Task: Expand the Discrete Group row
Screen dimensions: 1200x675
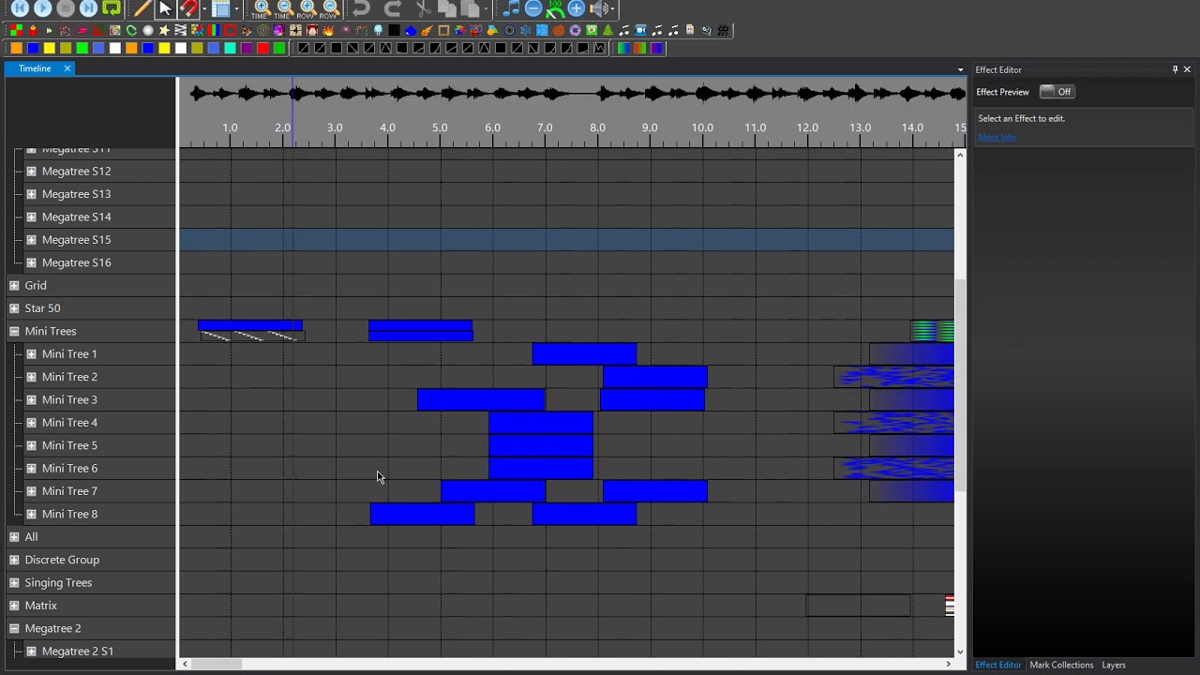Action: (14, 560)
